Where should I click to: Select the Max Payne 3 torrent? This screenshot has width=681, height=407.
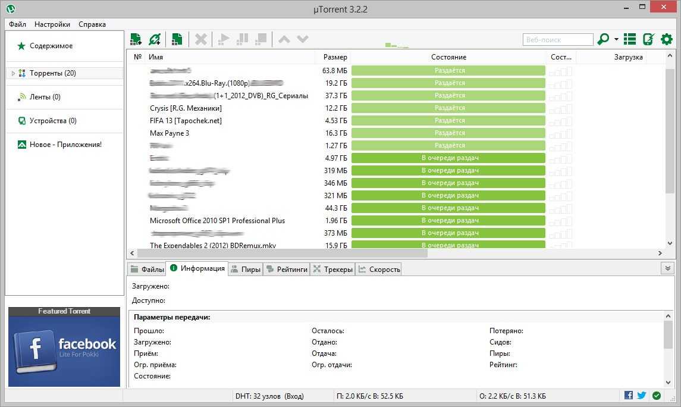click(x=170, y=133)
